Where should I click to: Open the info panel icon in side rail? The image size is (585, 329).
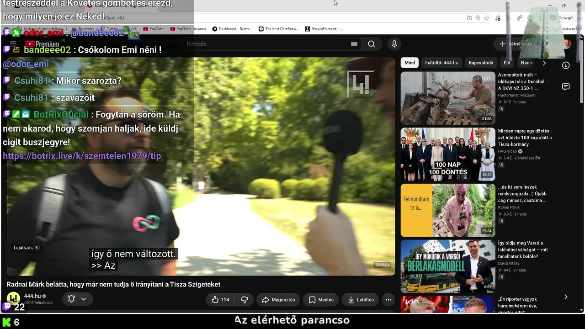[x=565, y=65]
